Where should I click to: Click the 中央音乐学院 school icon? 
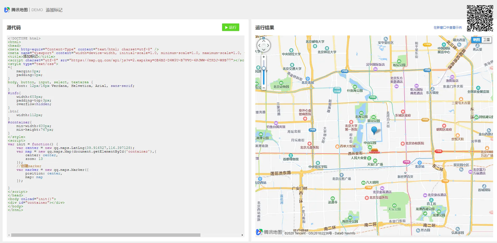click(318, 163)
